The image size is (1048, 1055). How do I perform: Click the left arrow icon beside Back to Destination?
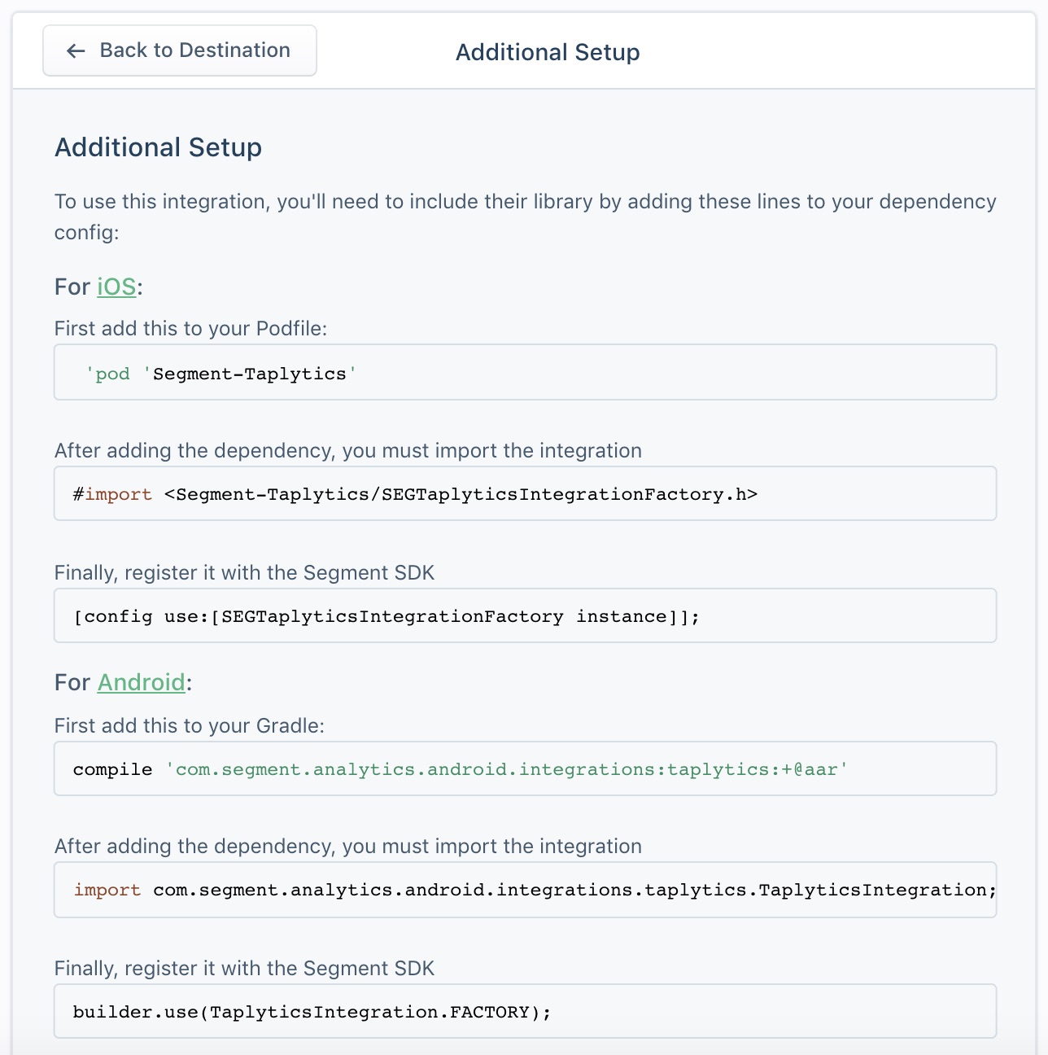(76, 51)
